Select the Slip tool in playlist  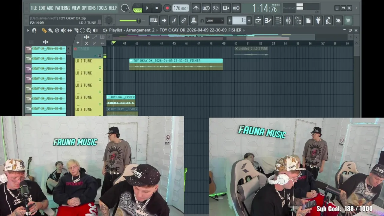pos(70,30)
